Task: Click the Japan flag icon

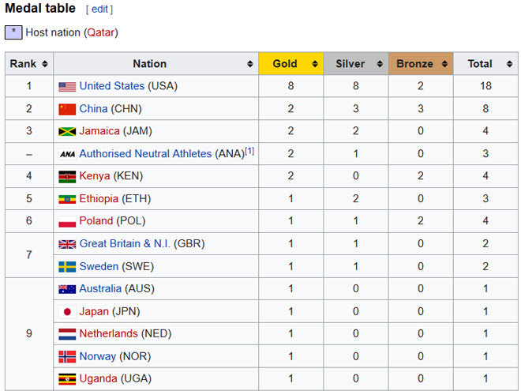Action: tap(67, 311)
